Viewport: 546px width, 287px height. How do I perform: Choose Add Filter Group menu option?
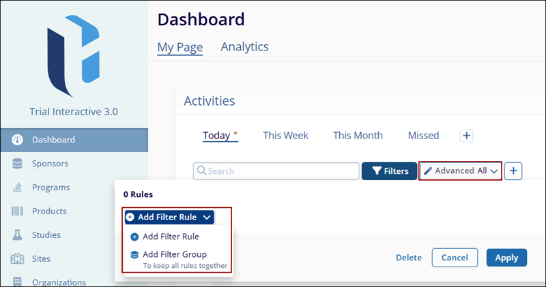(x=174, y=254)
